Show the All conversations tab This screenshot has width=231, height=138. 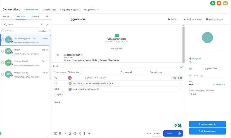[x=47, y=16]
